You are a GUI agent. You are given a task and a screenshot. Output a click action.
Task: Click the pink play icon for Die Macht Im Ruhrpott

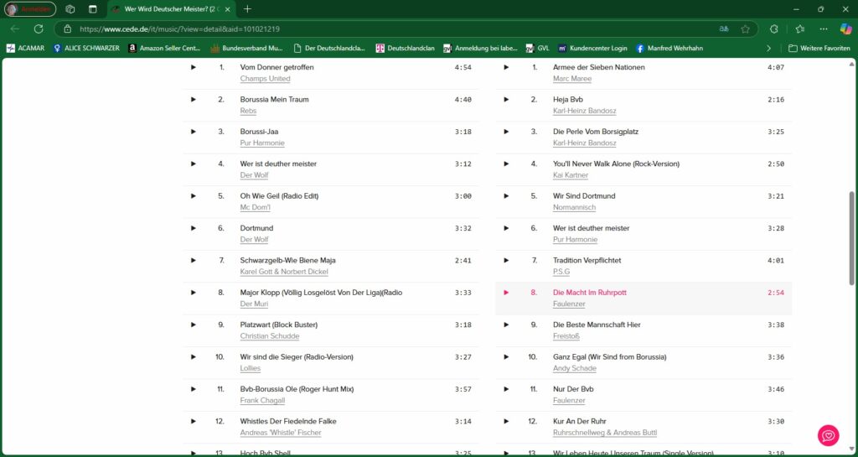(x=506, y=293)
